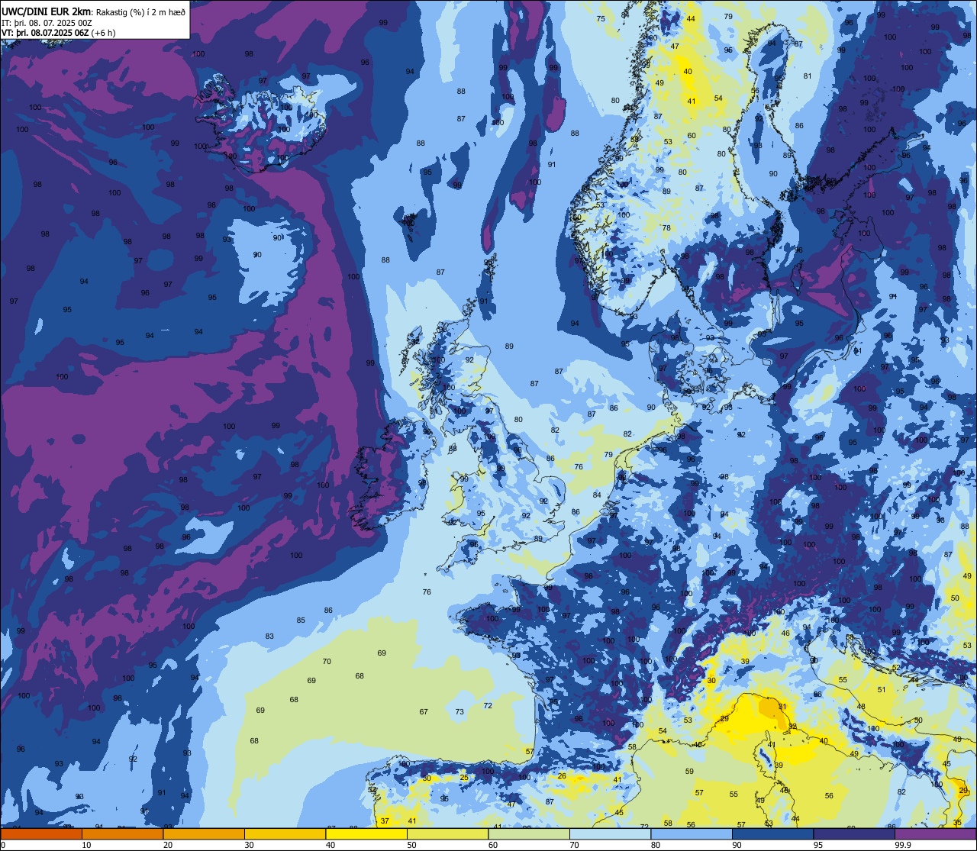Click the humidity value "75" on the top edge

601,19
